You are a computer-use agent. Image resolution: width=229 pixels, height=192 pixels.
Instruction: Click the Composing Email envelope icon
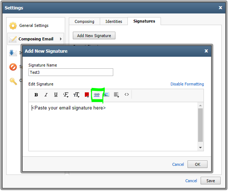click(x=12, y=39)
